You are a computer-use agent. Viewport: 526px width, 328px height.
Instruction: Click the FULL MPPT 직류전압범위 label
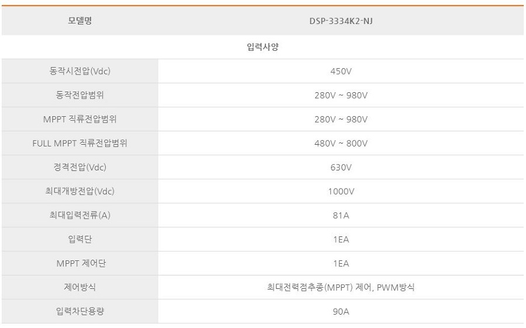[79, 144]
